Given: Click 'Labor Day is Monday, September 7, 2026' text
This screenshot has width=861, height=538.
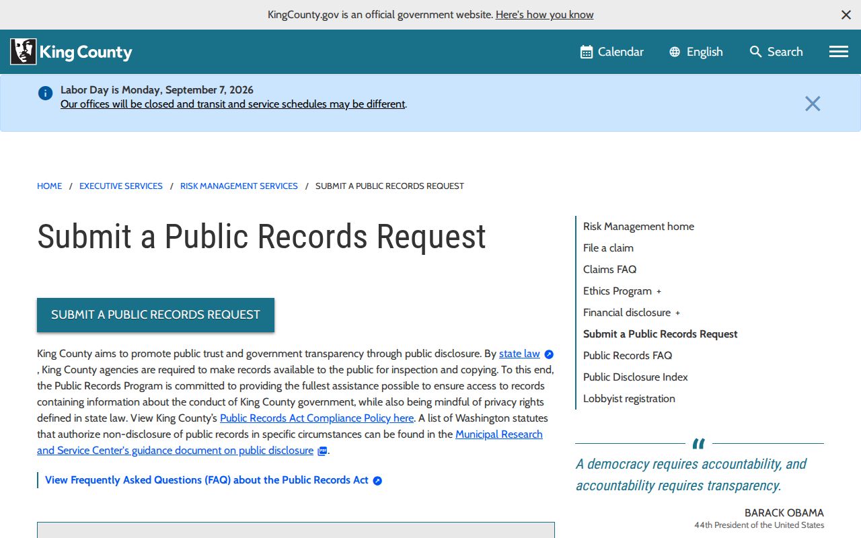Looking at the screenshot, I should tap(157, 90).
